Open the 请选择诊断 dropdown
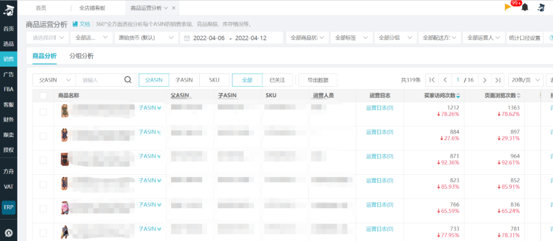This screenshot has width=553, height=241. tap(47, 38)
